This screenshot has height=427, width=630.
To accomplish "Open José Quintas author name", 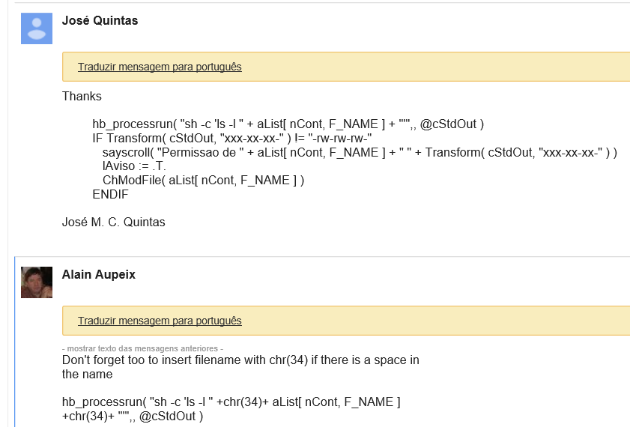I will point(100,21).
